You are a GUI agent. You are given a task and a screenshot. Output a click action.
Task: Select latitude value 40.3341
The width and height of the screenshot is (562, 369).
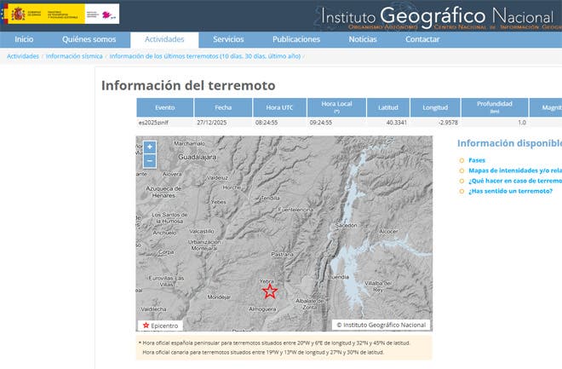pos(397,123)
